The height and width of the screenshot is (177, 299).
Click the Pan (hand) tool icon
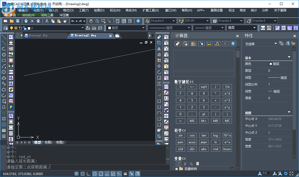pyautogui.click(x=91, y=21)
